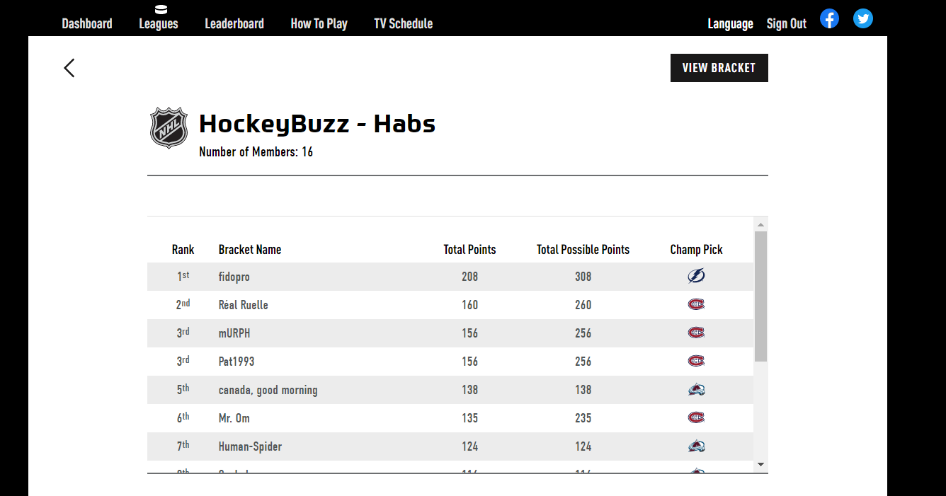Click Réal Ruelle's Canadiens champ pick logo
946x496 pixels.
point(696,305)
